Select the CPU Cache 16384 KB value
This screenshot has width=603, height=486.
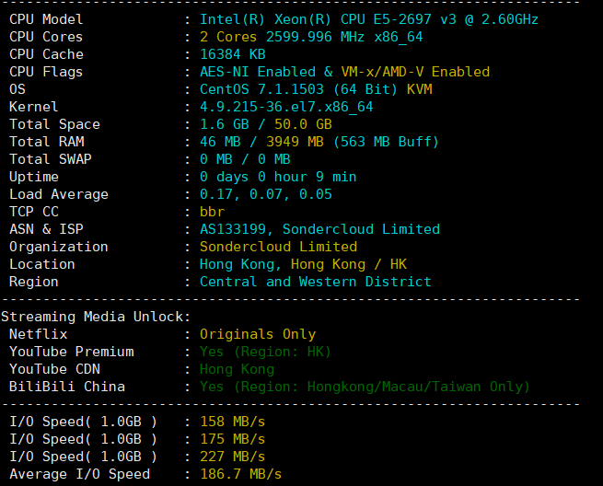(x=233, y=54)
